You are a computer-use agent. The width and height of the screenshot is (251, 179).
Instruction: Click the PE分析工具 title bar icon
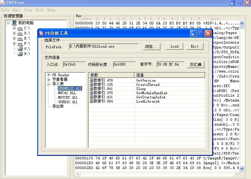42,33
